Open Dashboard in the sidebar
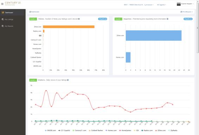Screen dimensions: 199x135 point(13,13)
